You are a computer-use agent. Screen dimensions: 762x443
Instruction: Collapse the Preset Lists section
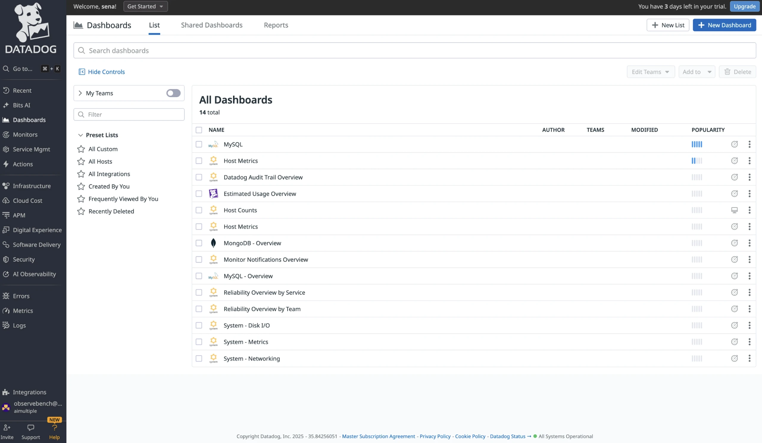[80, 135]
